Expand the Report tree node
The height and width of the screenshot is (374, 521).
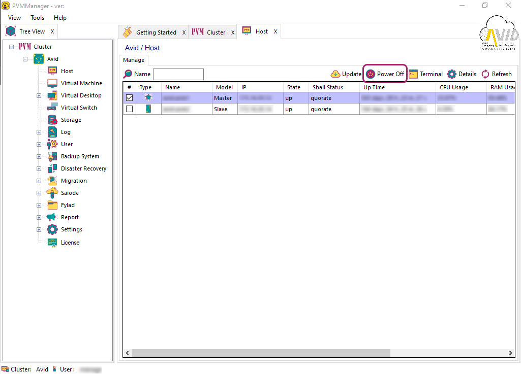[x=39, y=217]
